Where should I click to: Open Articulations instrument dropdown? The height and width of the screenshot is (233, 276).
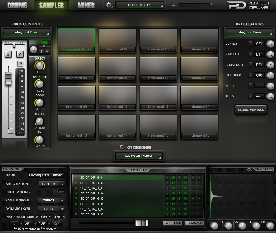point(249,32)
